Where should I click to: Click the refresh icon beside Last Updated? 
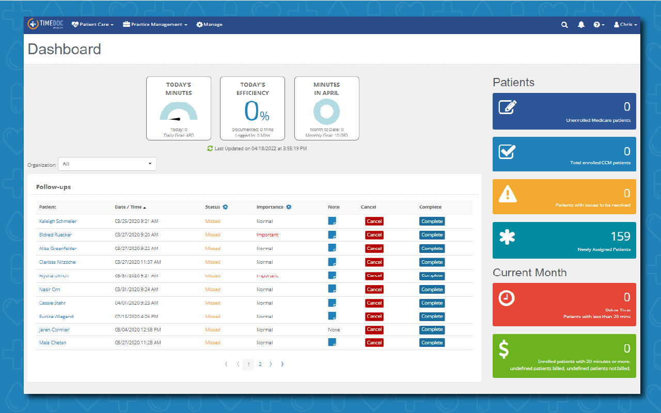(x=210, y=148)
